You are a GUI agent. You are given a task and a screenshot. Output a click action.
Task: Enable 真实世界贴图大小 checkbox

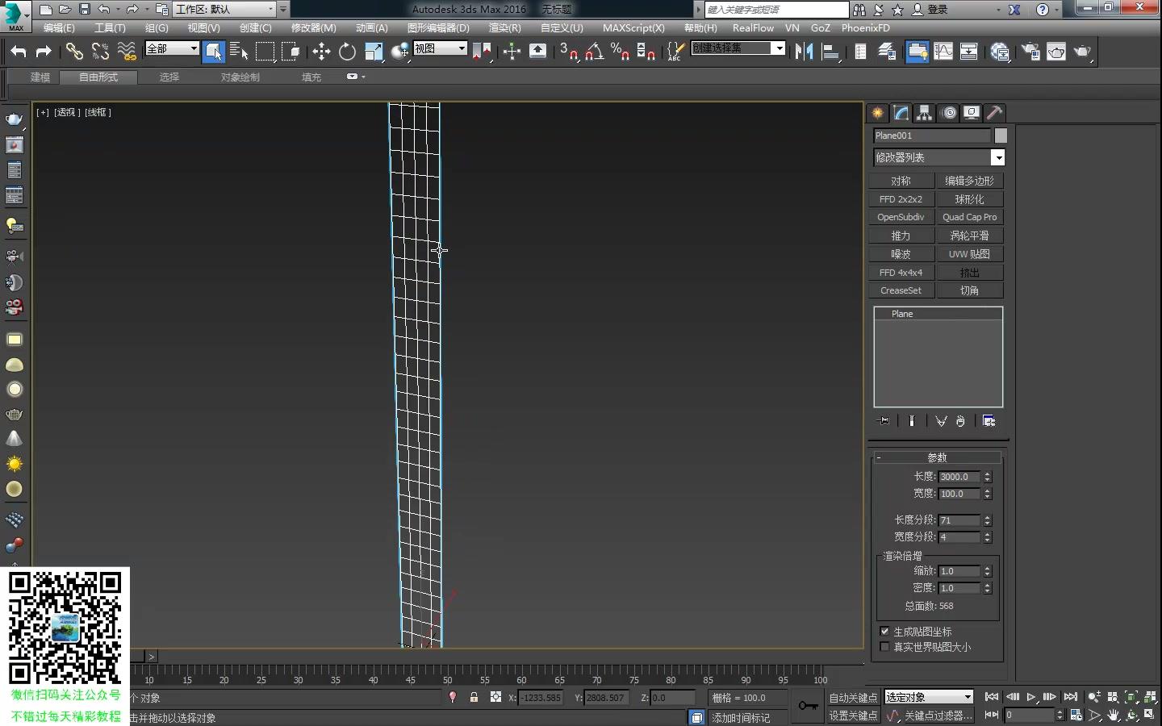pyautogui.click(x=884, y=647)
